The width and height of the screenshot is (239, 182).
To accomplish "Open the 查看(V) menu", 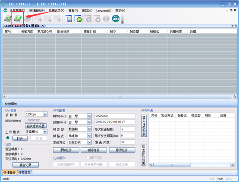I will click(73, 10).
